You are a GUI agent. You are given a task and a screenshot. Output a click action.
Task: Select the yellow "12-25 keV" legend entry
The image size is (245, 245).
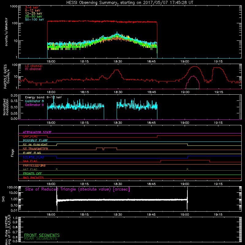(x=34, y=13)
